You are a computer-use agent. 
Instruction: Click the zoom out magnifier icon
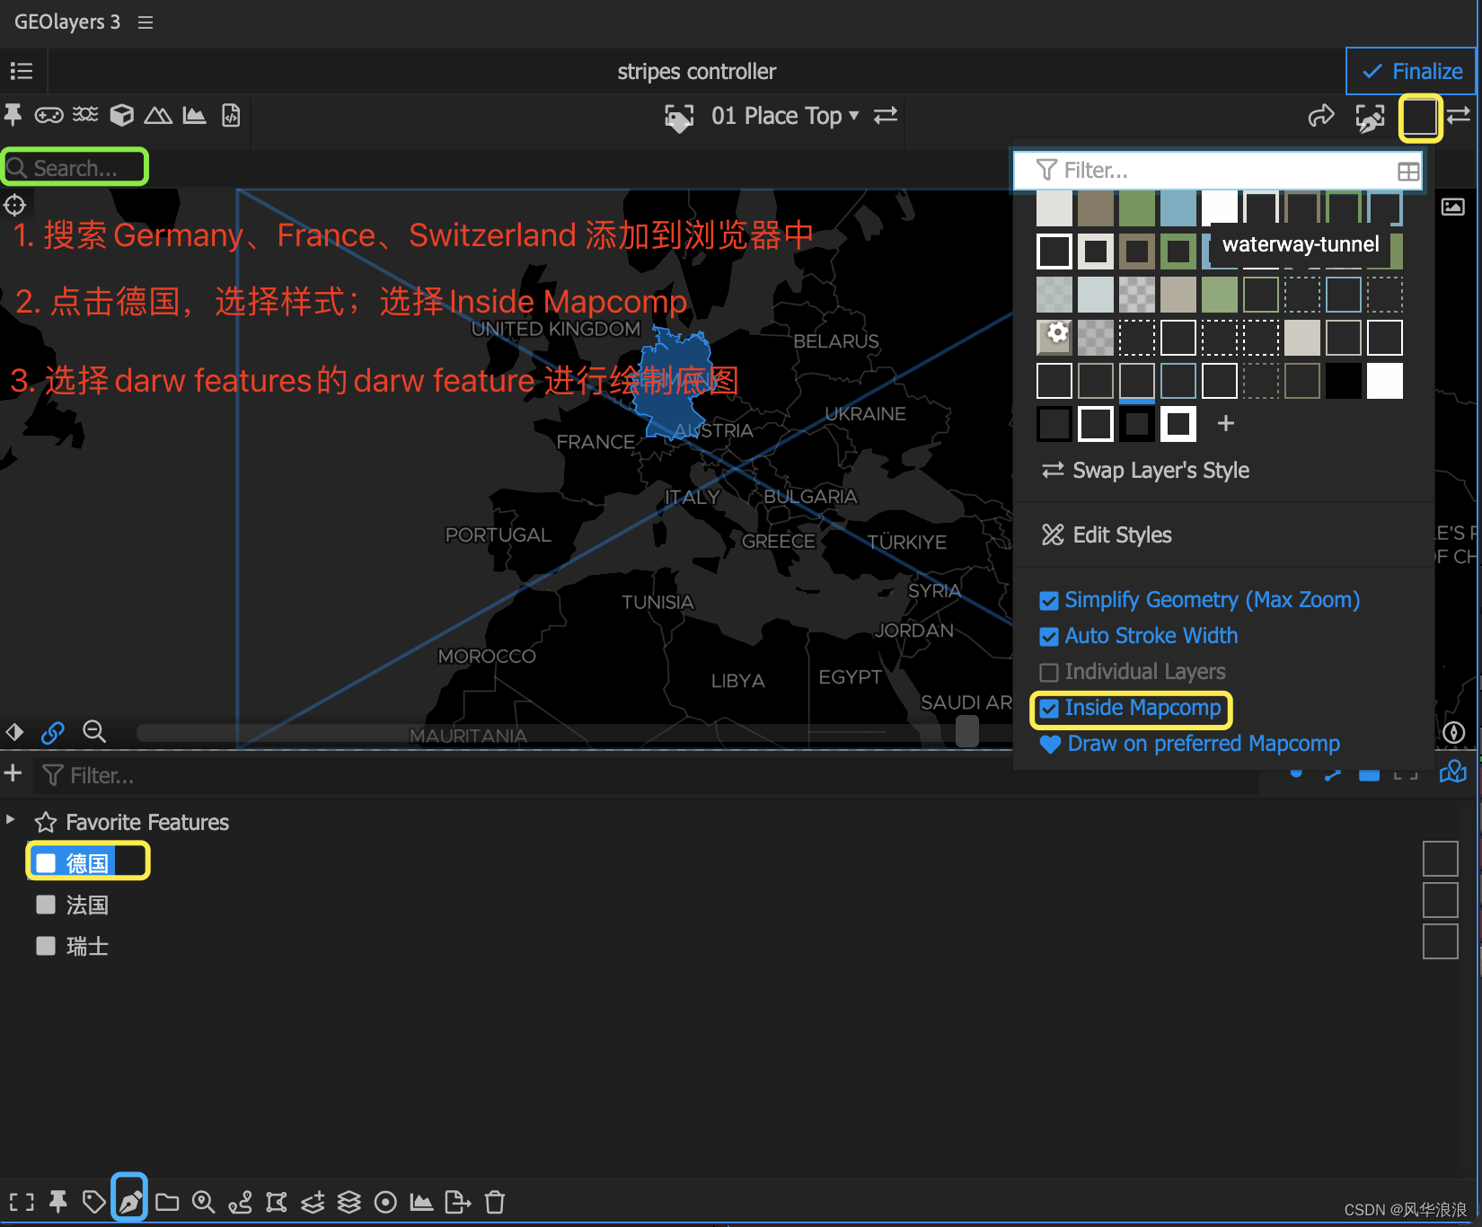[93, 732]
